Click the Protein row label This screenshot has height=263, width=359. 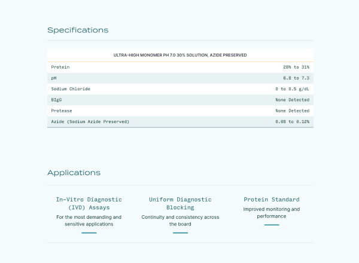60,67
